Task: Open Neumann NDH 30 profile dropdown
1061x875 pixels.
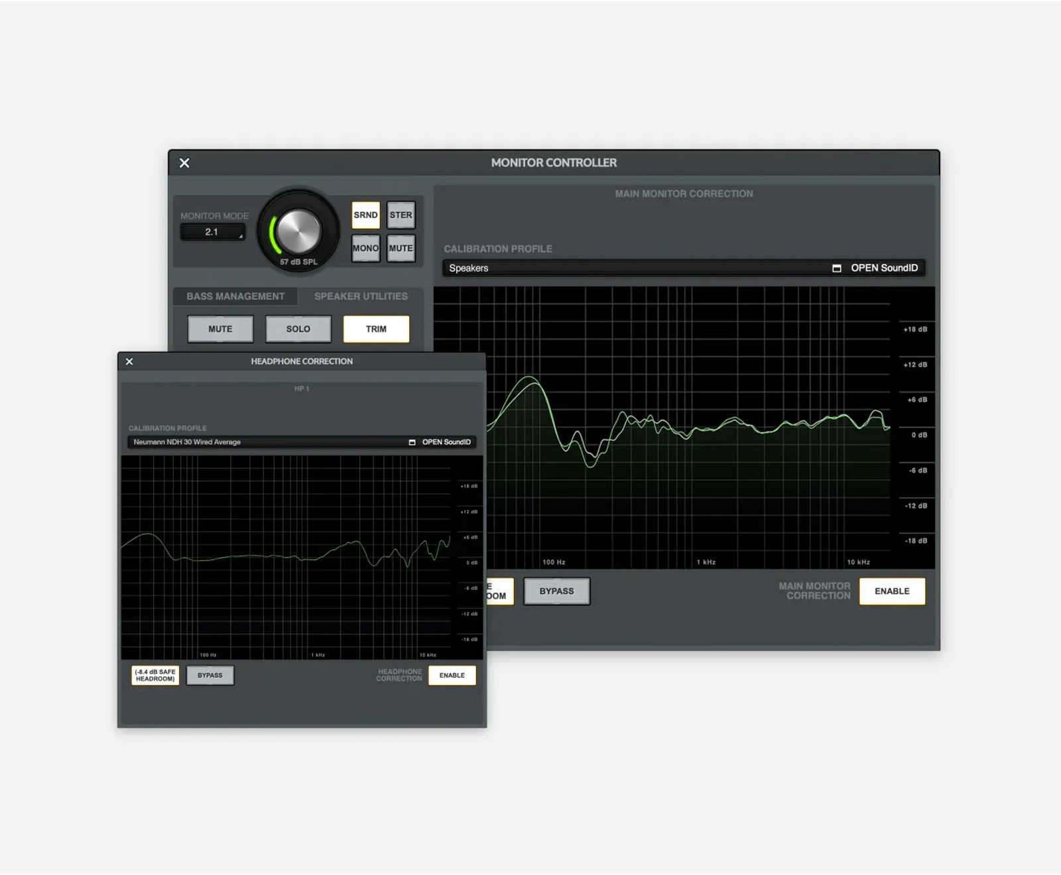Action: tap(265, 442)
